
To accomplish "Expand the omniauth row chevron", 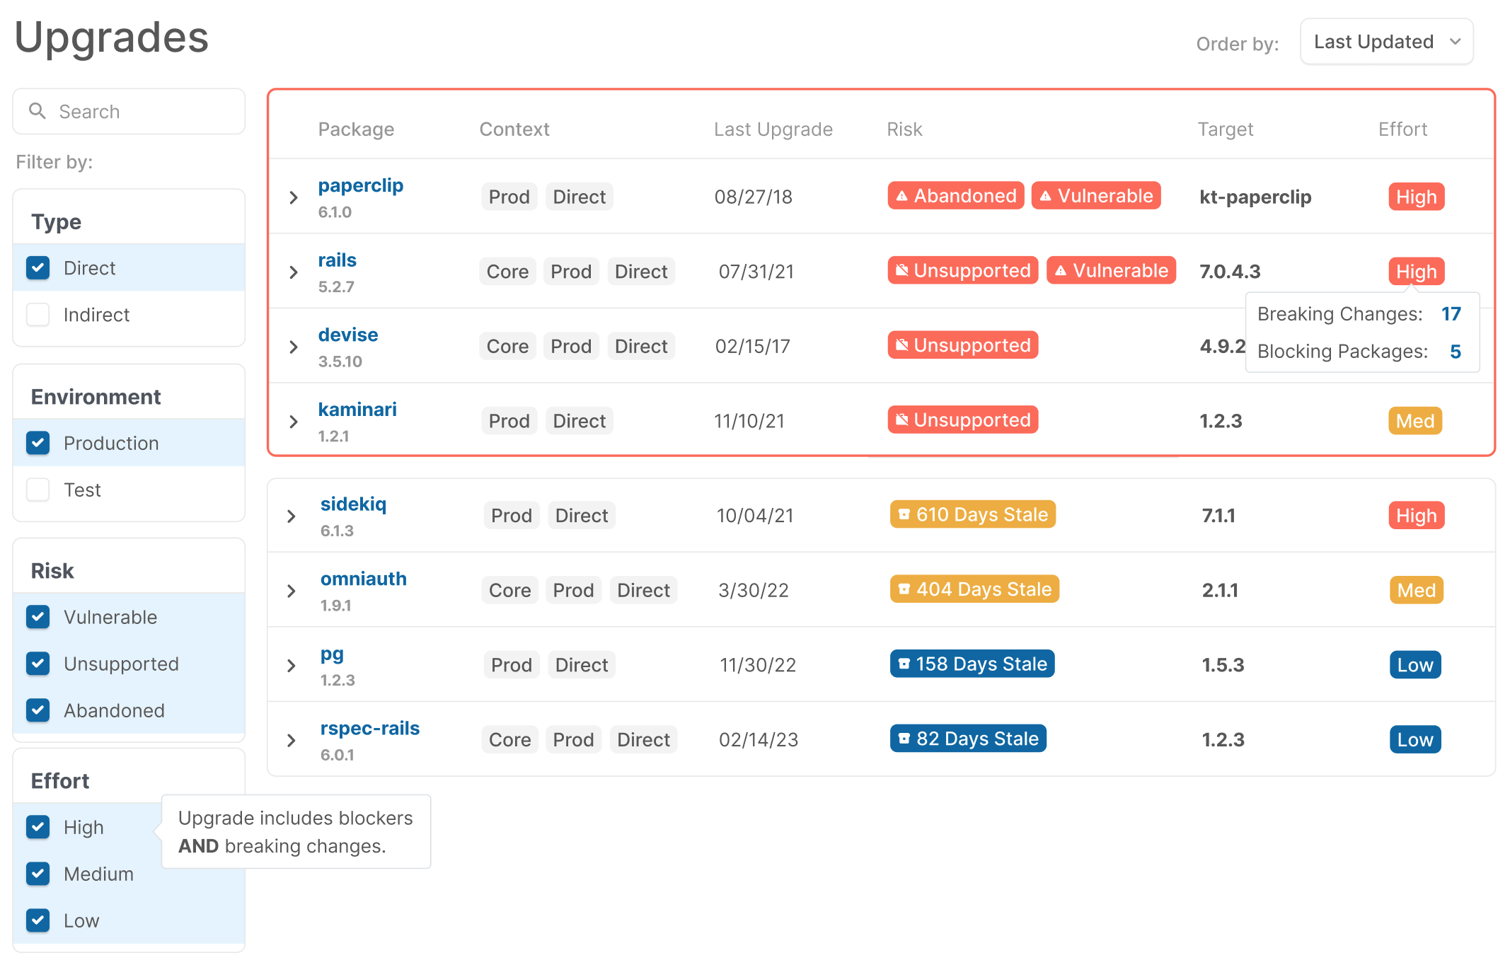I will pos(292,591).
